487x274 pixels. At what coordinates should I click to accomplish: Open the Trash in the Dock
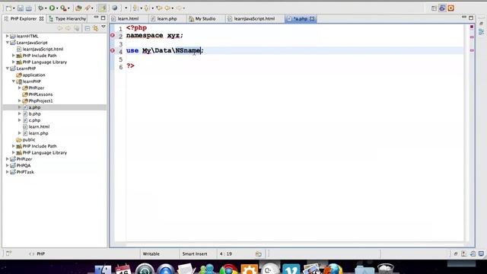[x=386, y=269]
